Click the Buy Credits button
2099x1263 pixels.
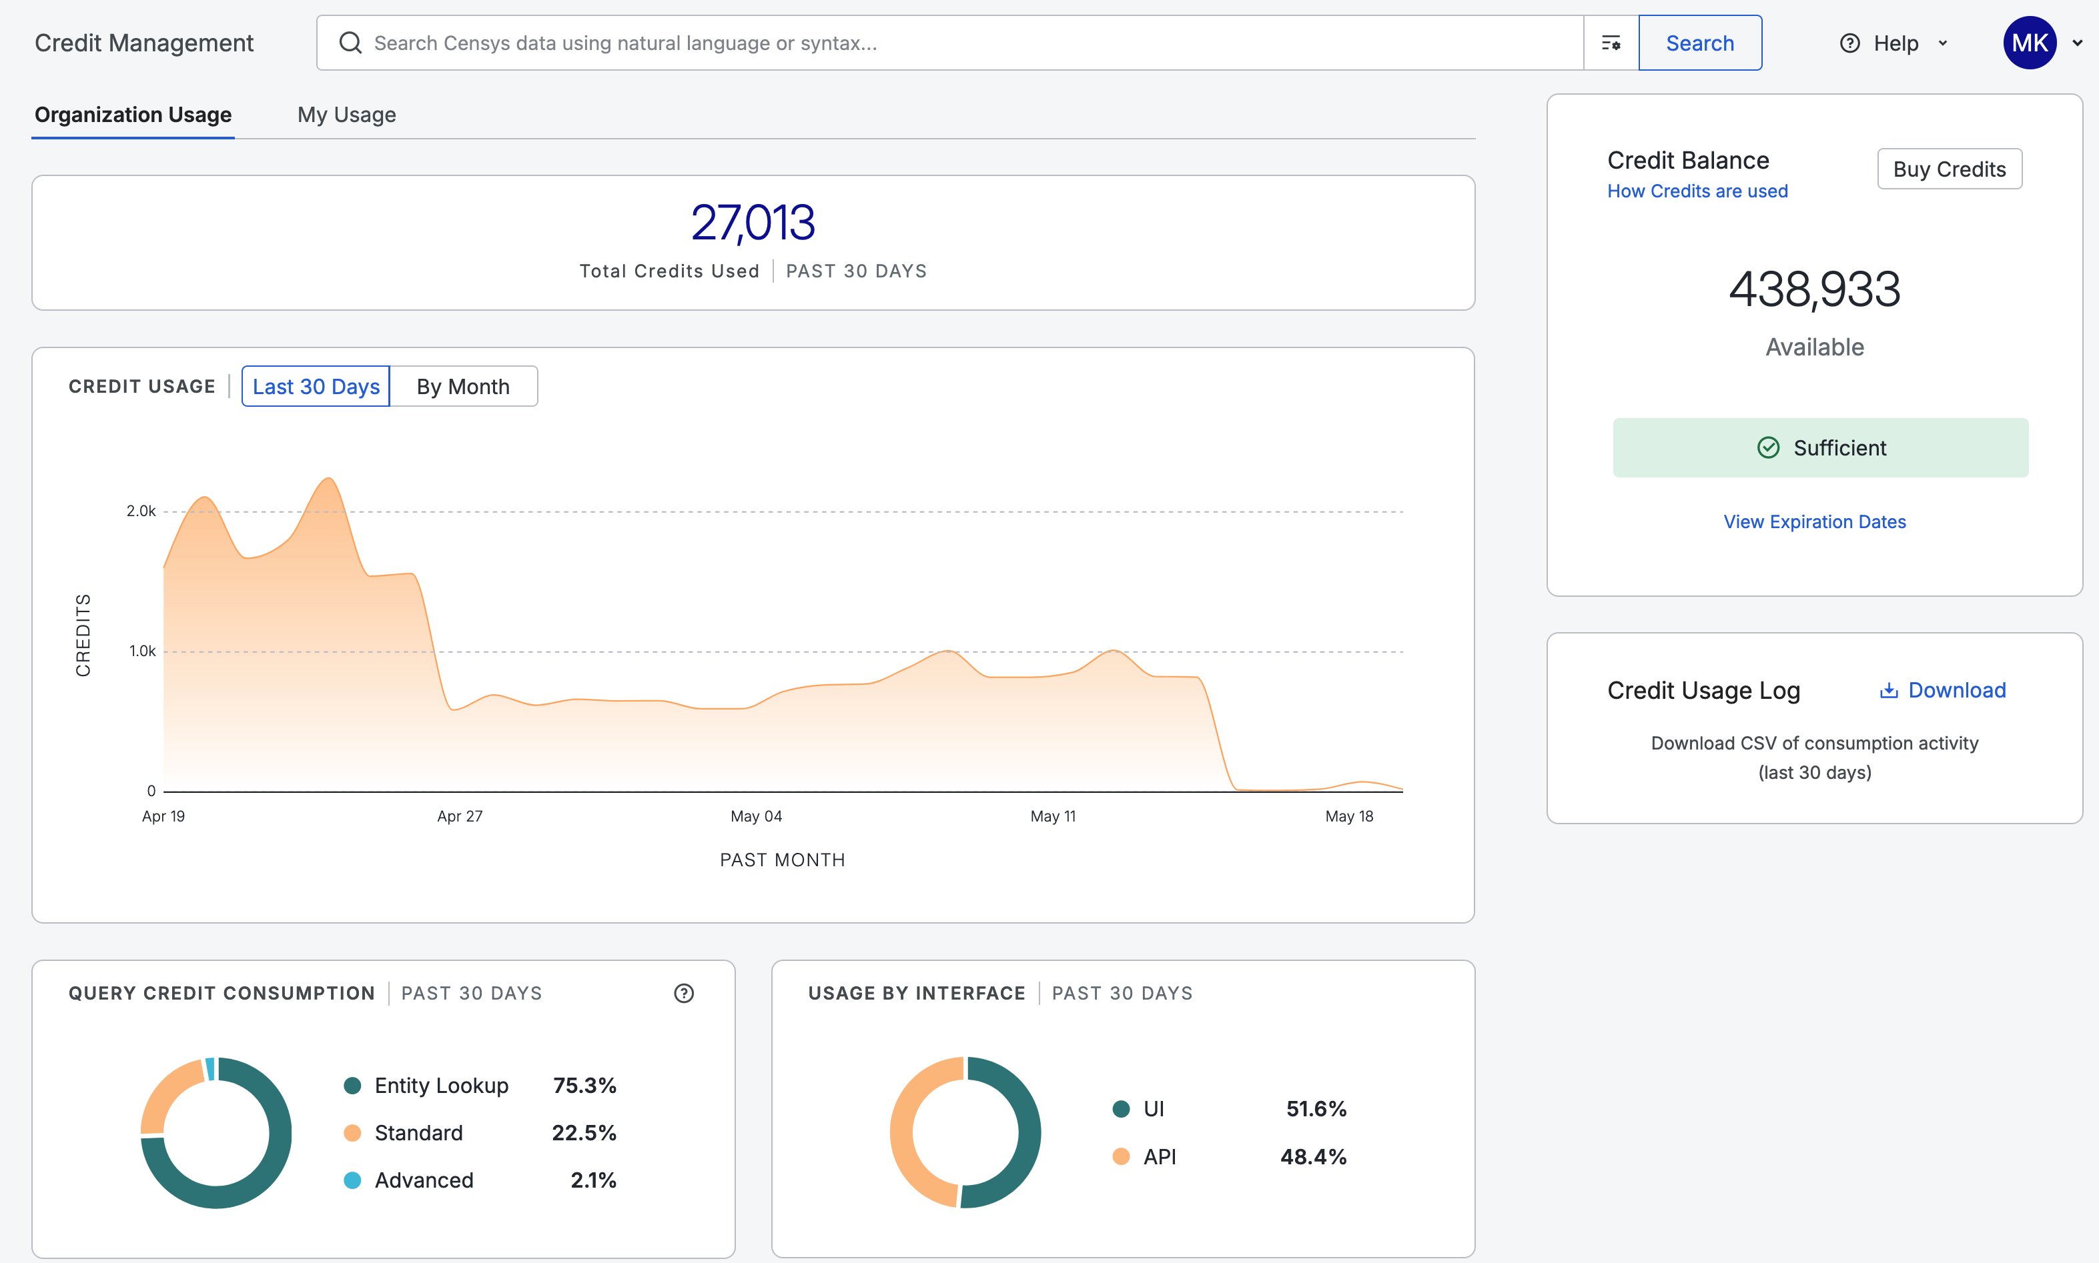pyautogui.click(x=1949, y=169)
